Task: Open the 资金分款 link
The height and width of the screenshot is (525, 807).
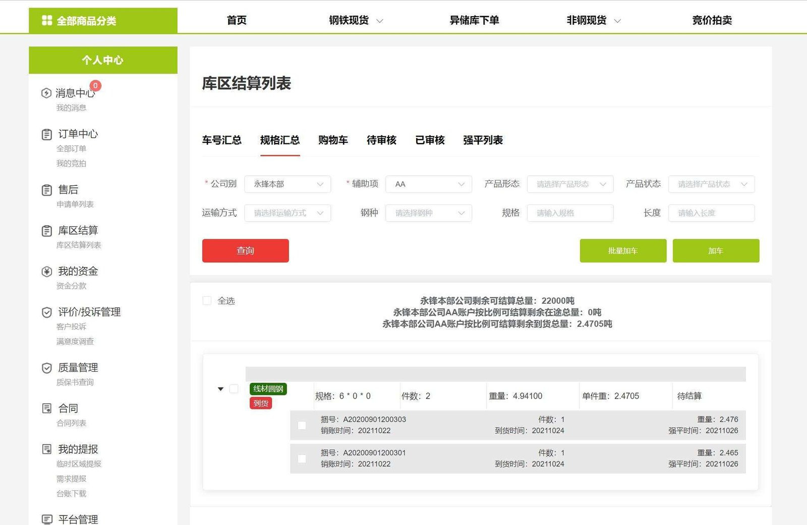Action: coord(71,286)
